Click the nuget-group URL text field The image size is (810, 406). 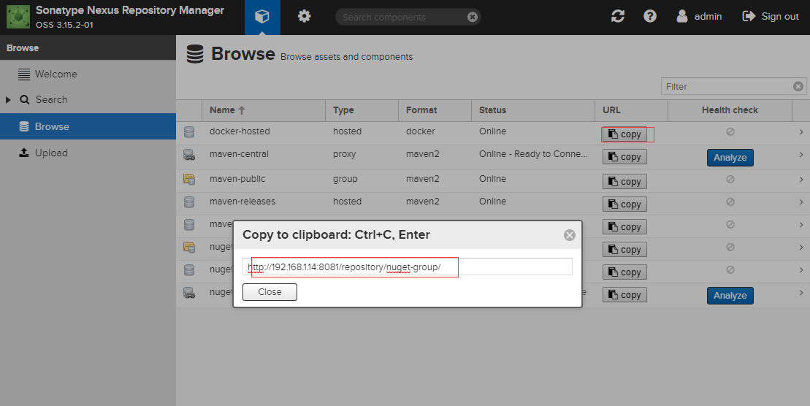pyautogui.click(x=408, y=267)
